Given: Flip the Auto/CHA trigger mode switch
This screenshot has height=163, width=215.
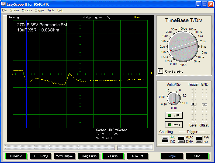Looking at the screenshot, I should click(x=181, y=140).
